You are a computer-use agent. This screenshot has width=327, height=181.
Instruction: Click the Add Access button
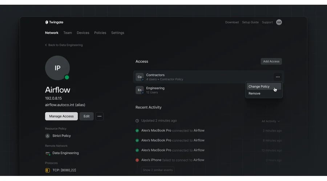[271, 61]
